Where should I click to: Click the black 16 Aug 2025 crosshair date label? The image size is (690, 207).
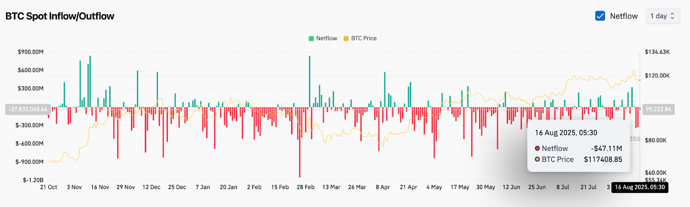click(640, 187)
